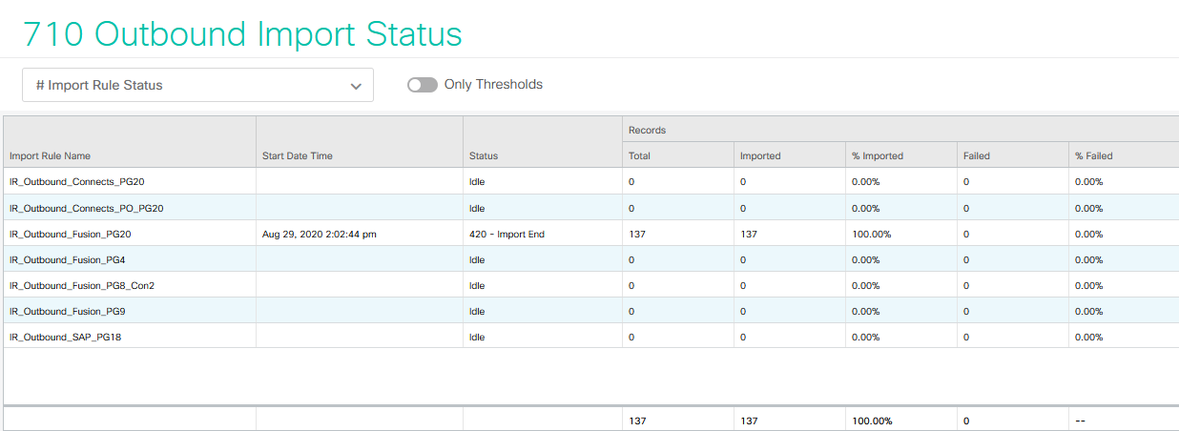Click the Records group header
This screenshot has width=1179, height=431.
647,130
